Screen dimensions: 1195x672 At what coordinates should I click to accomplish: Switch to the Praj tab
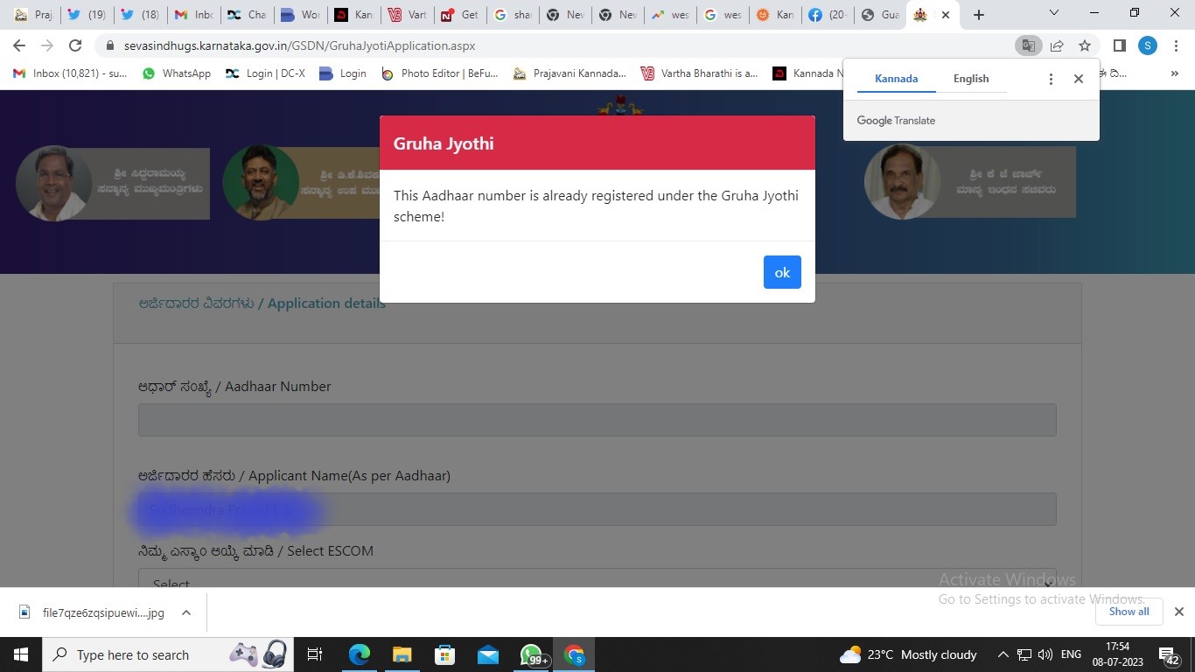coord(33,15)
